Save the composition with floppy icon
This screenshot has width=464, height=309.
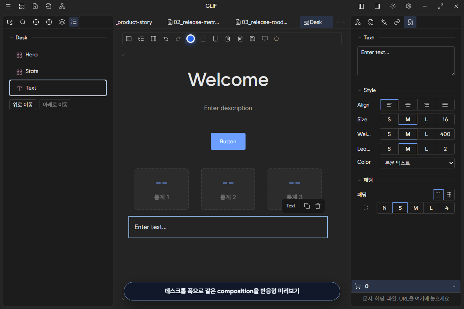(252, 39)
